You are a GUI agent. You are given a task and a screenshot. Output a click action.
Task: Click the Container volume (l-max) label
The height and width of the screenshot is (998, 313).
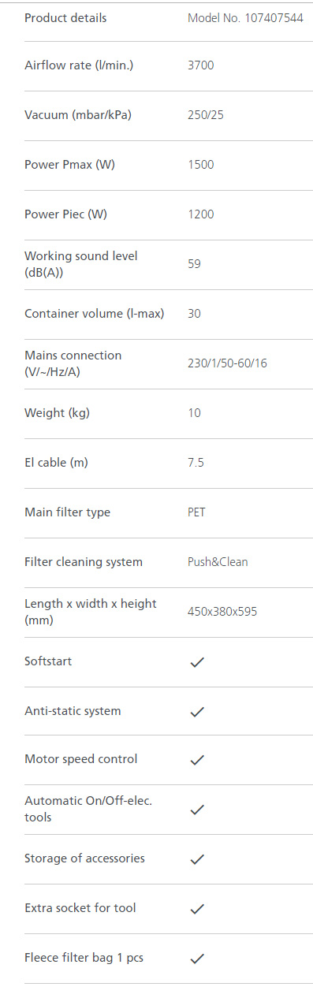95,313
